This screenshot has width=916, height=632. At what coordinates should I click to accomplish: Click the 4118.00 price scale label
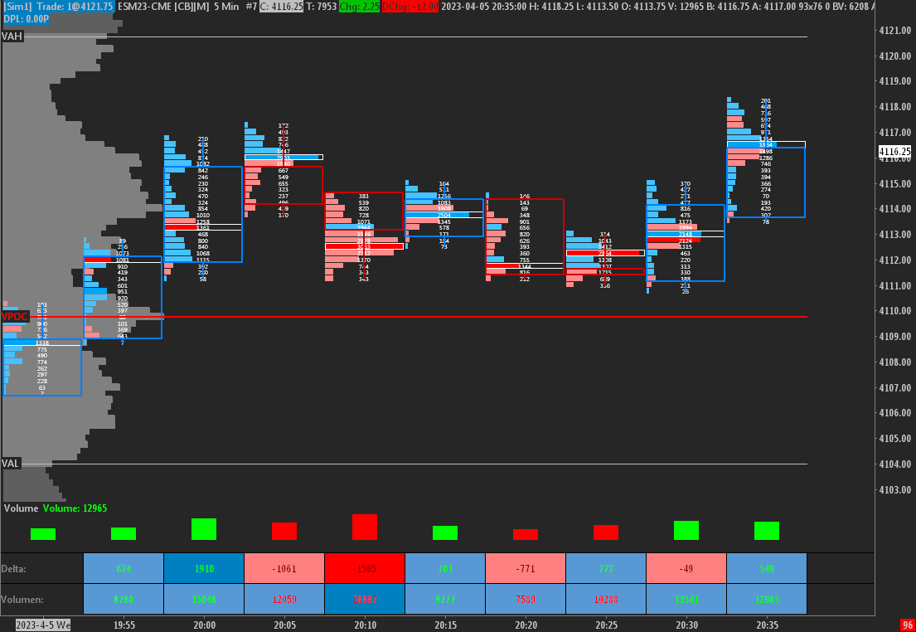pyautogui.click(x=895, y=106)
